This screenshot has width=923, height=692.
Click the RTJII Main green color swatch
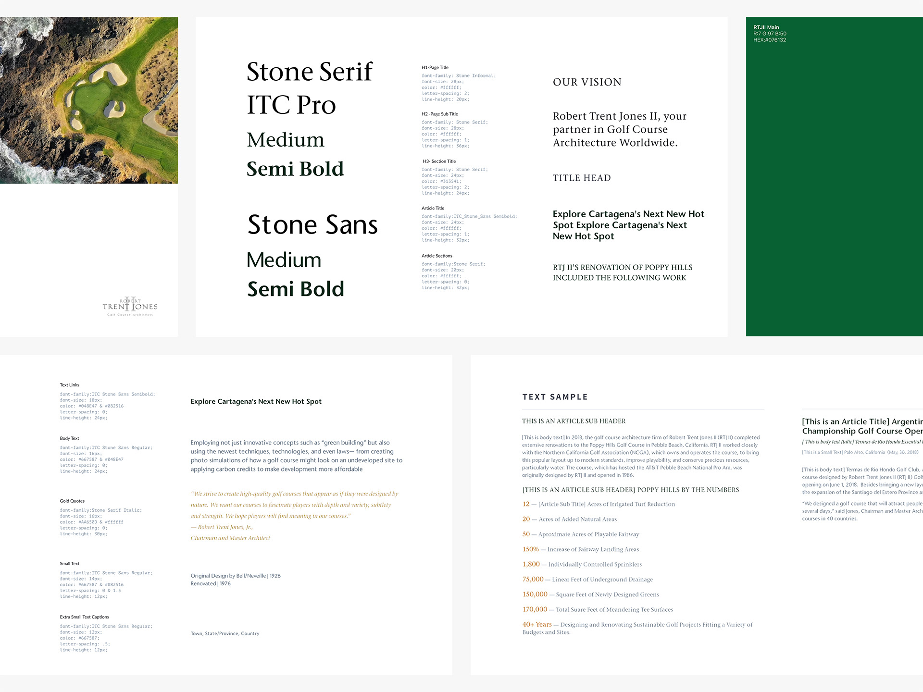[x=835, y=176]
